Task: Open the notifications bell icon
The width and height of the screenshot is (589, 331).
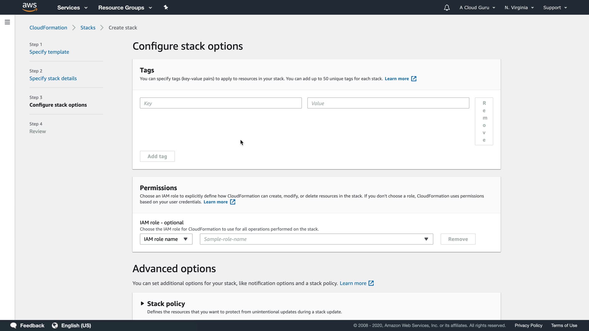Action: click(x=447, y=8)
